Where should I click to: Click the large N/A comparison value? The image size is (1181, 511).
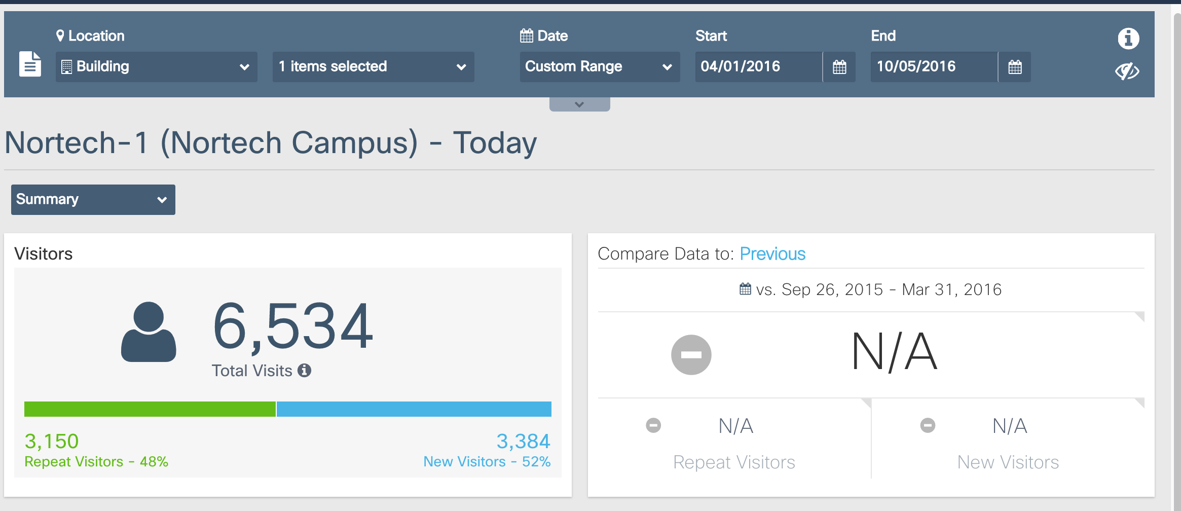click(x=895, y=352)
